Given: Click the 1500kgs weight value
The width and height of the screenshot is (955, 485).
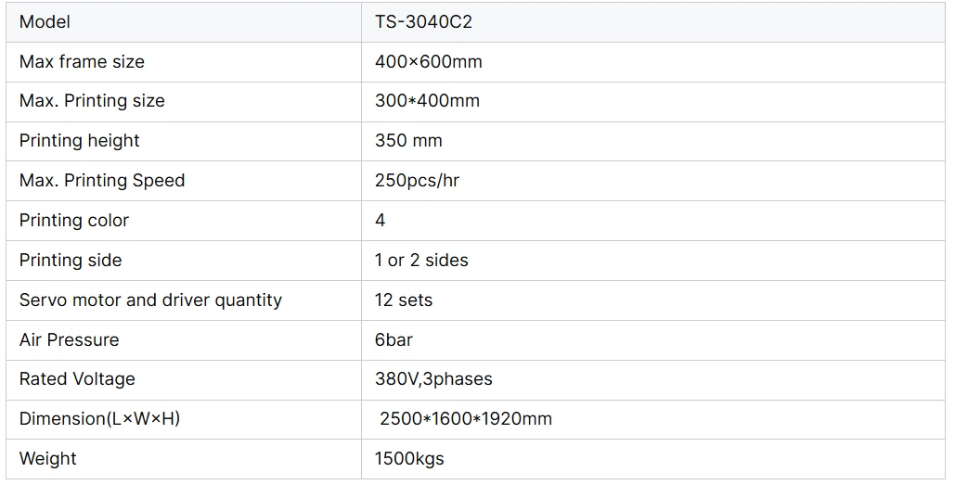Looking at the screenshot, I should (x=409, y=459).
